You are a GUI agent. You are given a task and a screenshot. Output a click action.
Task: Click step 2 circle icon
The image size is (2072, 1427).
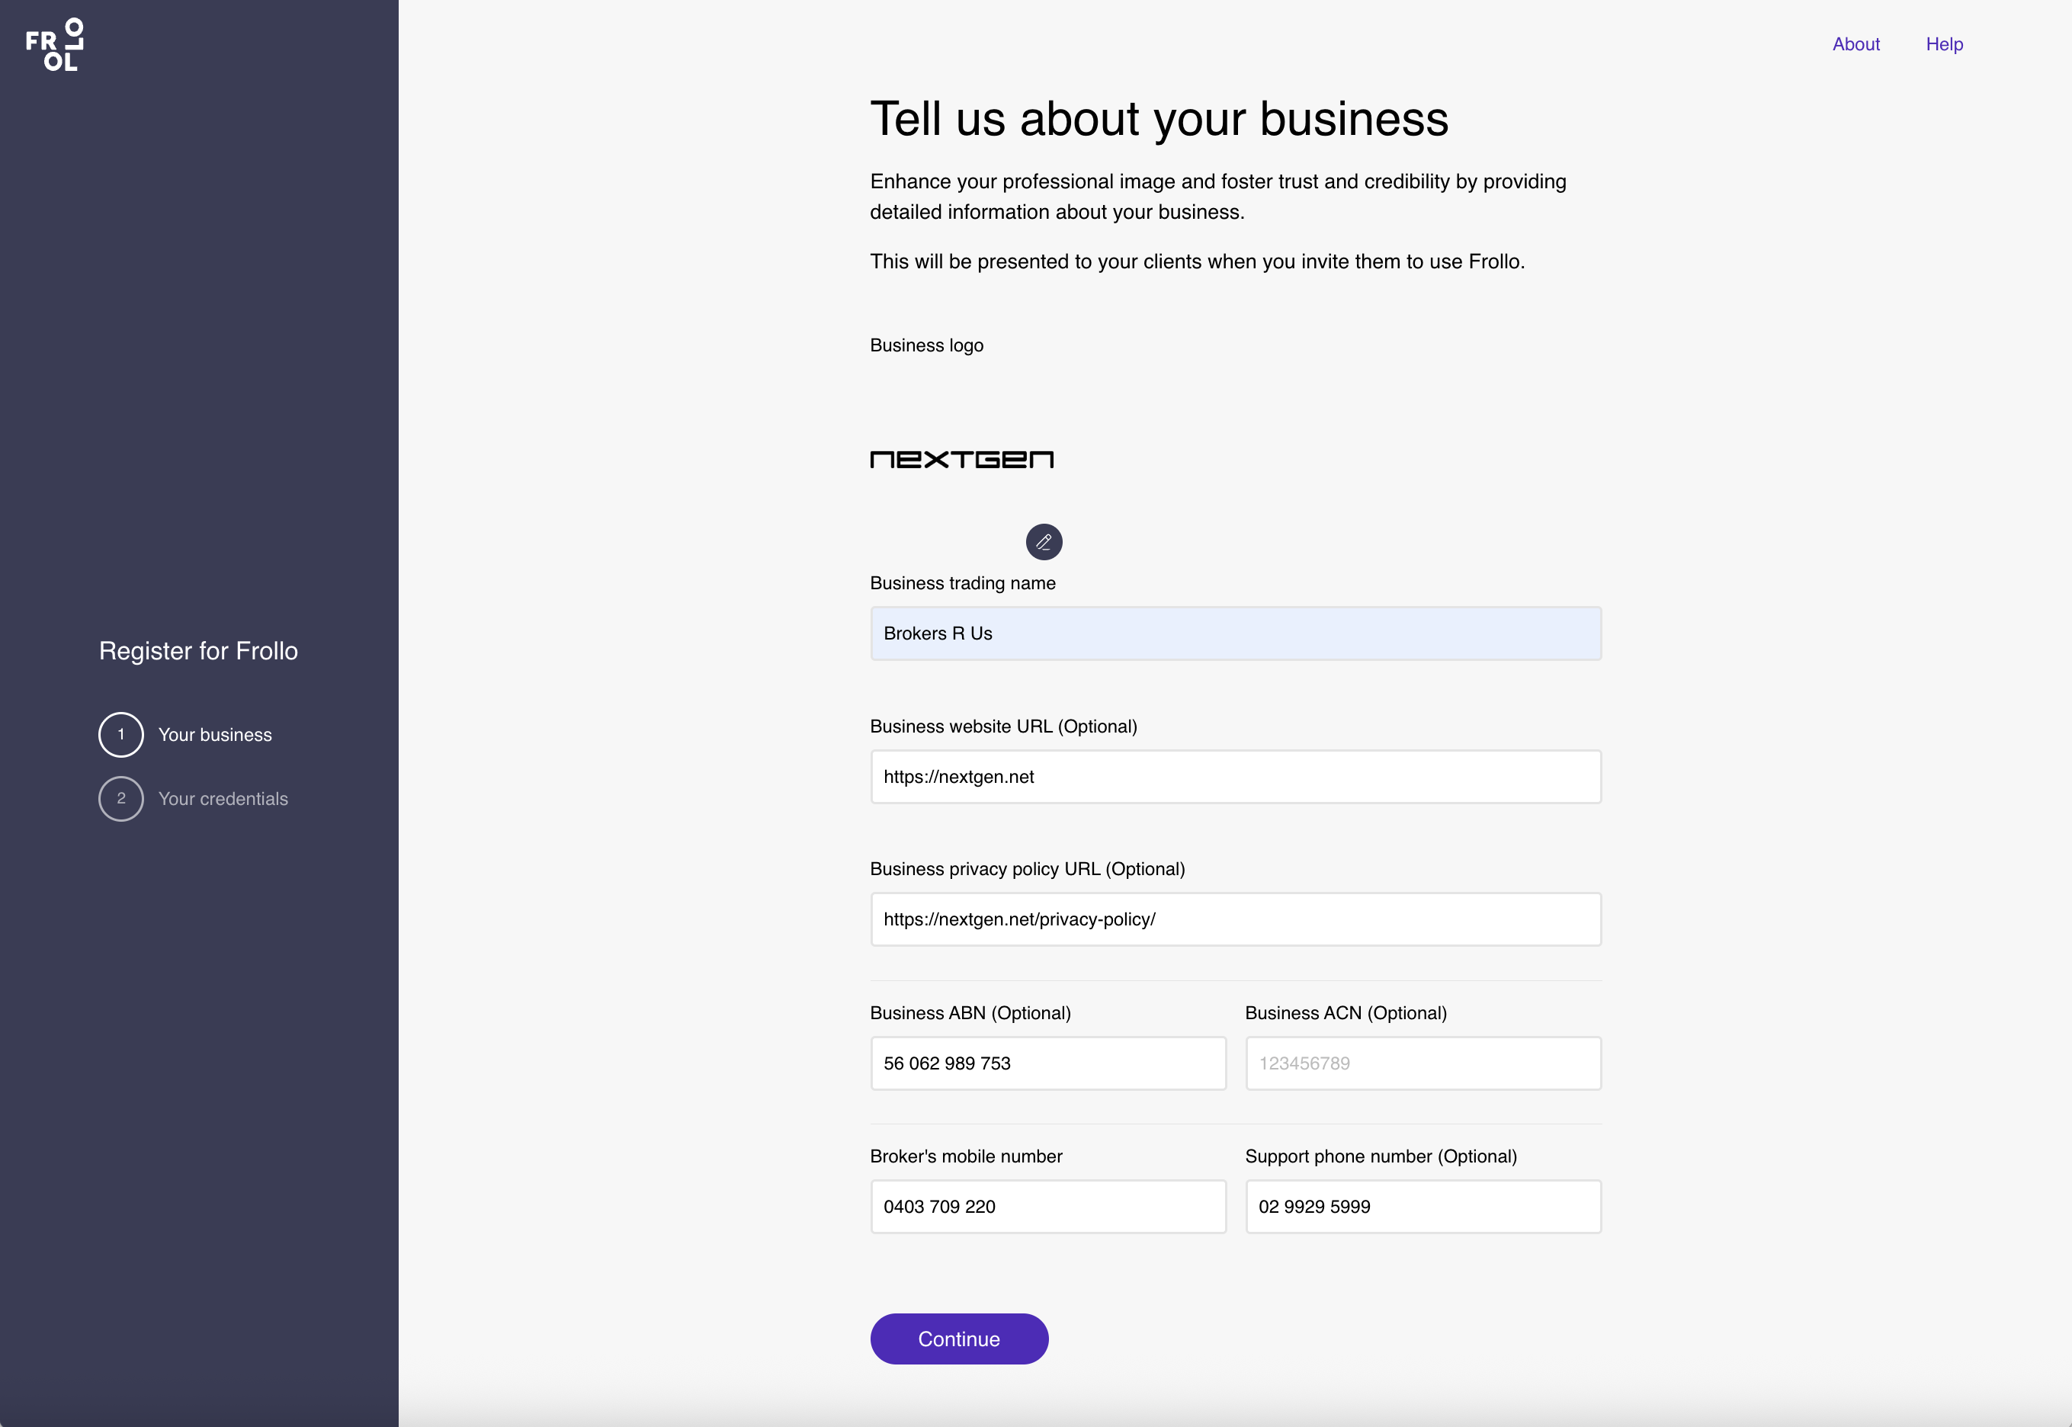(120, 798)
